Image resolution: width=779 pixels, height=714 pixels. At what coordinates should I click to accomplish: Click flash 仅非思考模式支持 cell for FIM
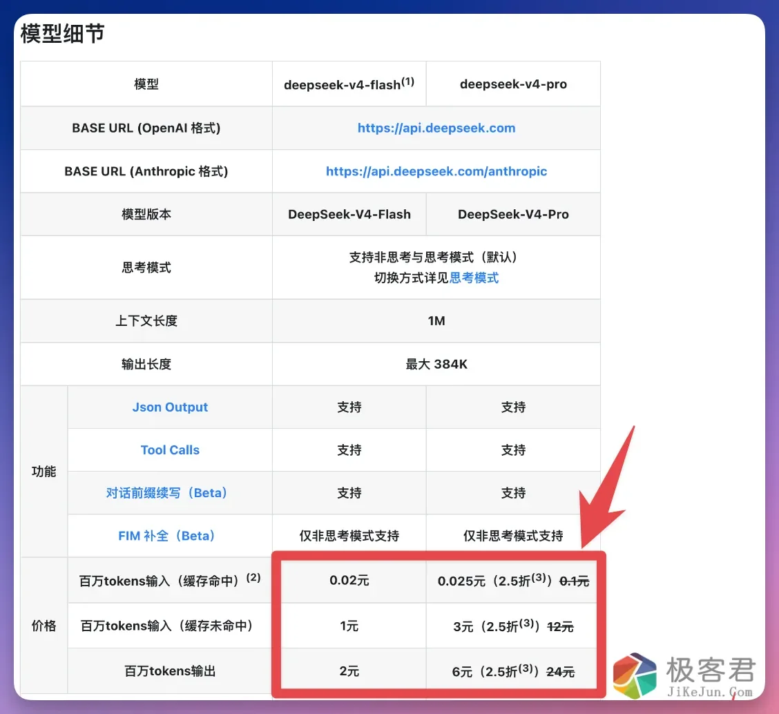click(349, 536)
